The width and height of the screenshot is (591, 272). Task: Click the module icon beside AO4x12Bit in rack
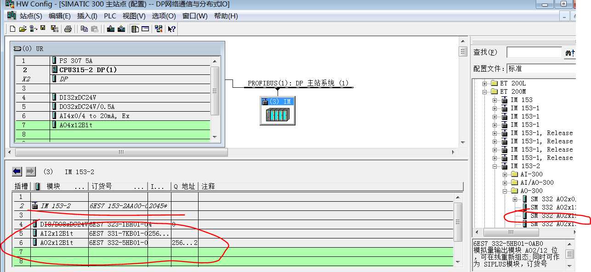pyautogui.click(x=54, y=125)
